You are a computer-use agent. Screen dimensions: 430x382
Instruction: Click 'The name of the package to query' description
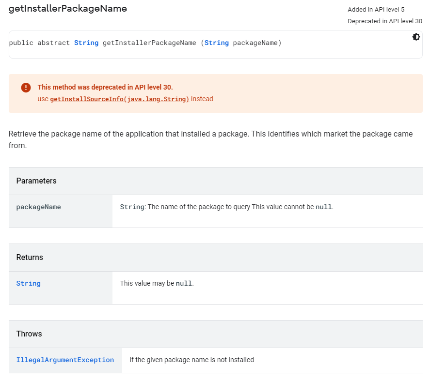point(199,207)
